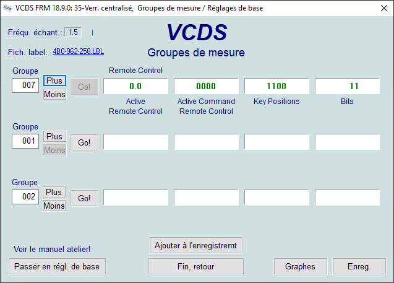The image size is (394, 283).
Task: Click the sample frequency 1.5 field
Action: (x=73, y=32)
